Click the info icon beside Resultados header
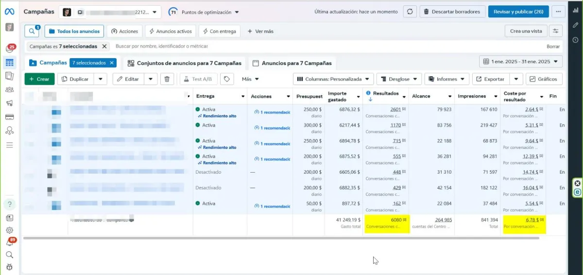The image size is (583, 275). coord(369,93)
